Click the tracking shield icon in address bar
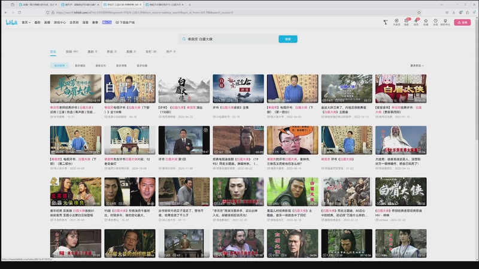Viewport: 479px width, 269px height. [47, 13]
